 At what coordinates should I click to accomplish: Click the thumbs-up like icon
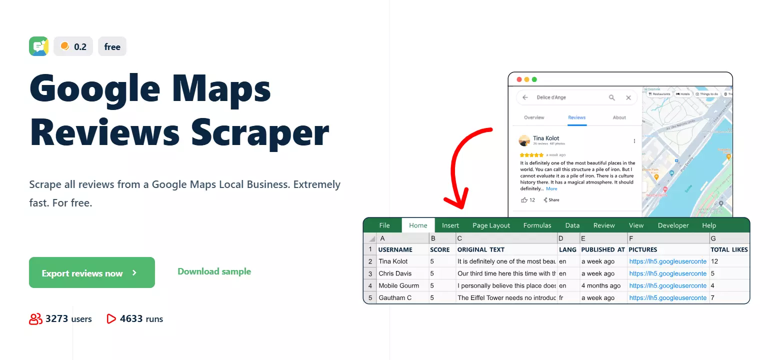pos(524,200)
